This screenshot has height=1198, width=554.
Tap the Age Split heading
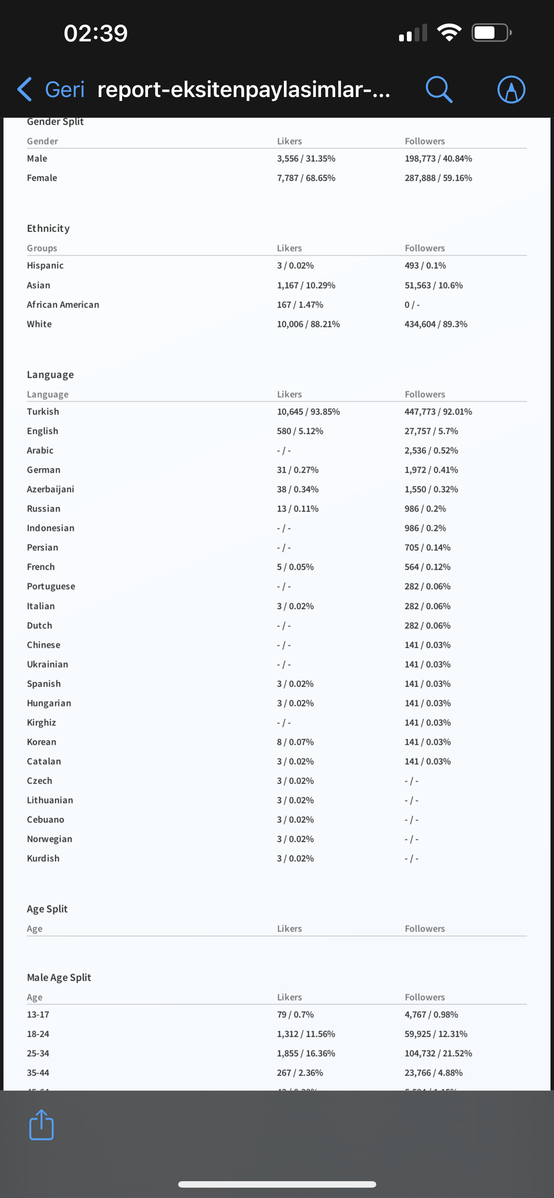[x=47, y=909]
